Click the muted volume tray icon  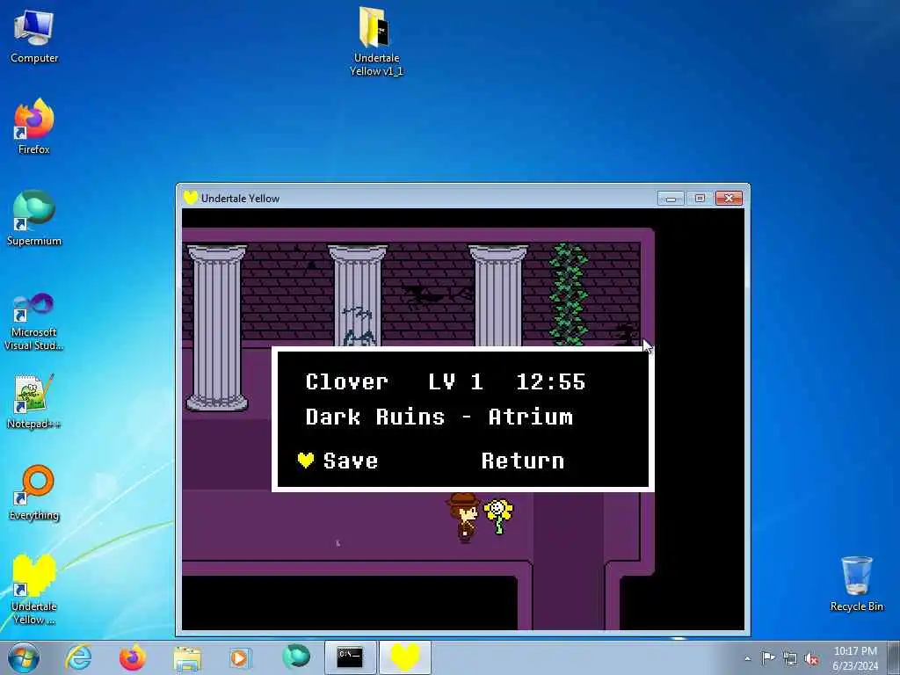(x=811, y=658)
